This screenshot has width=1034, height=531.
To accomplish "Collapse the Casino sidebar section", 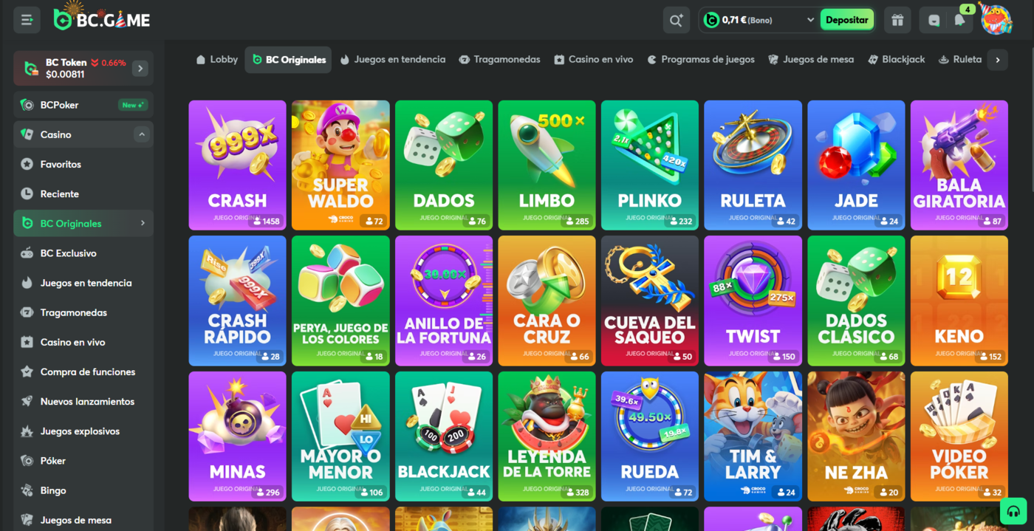I will (x=142, y=134).
